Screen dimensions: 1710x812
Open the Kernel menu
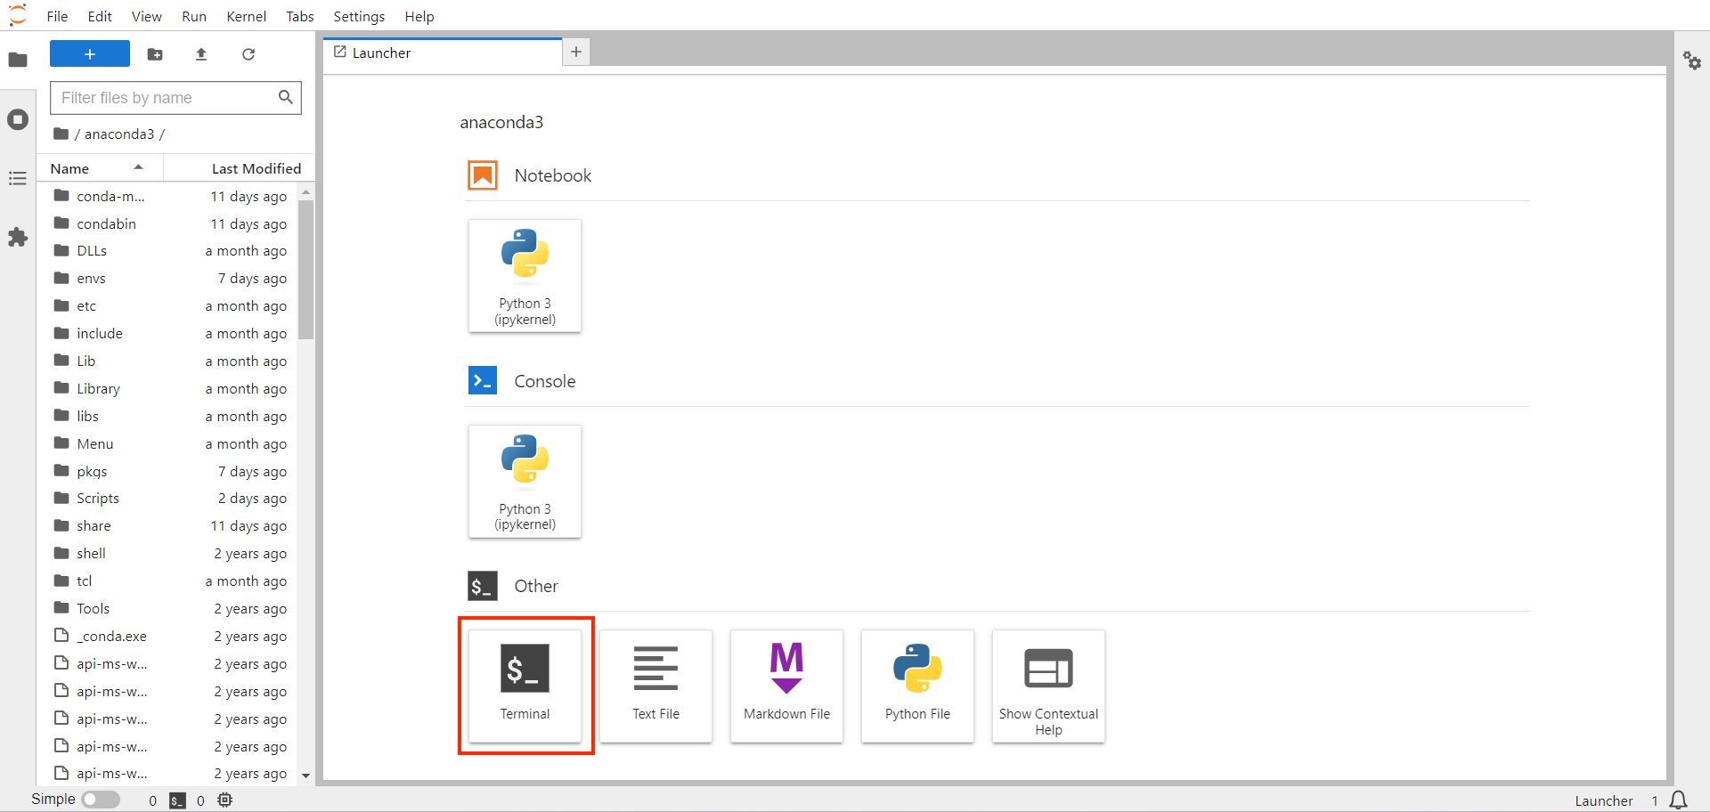[x=247, y=16]
